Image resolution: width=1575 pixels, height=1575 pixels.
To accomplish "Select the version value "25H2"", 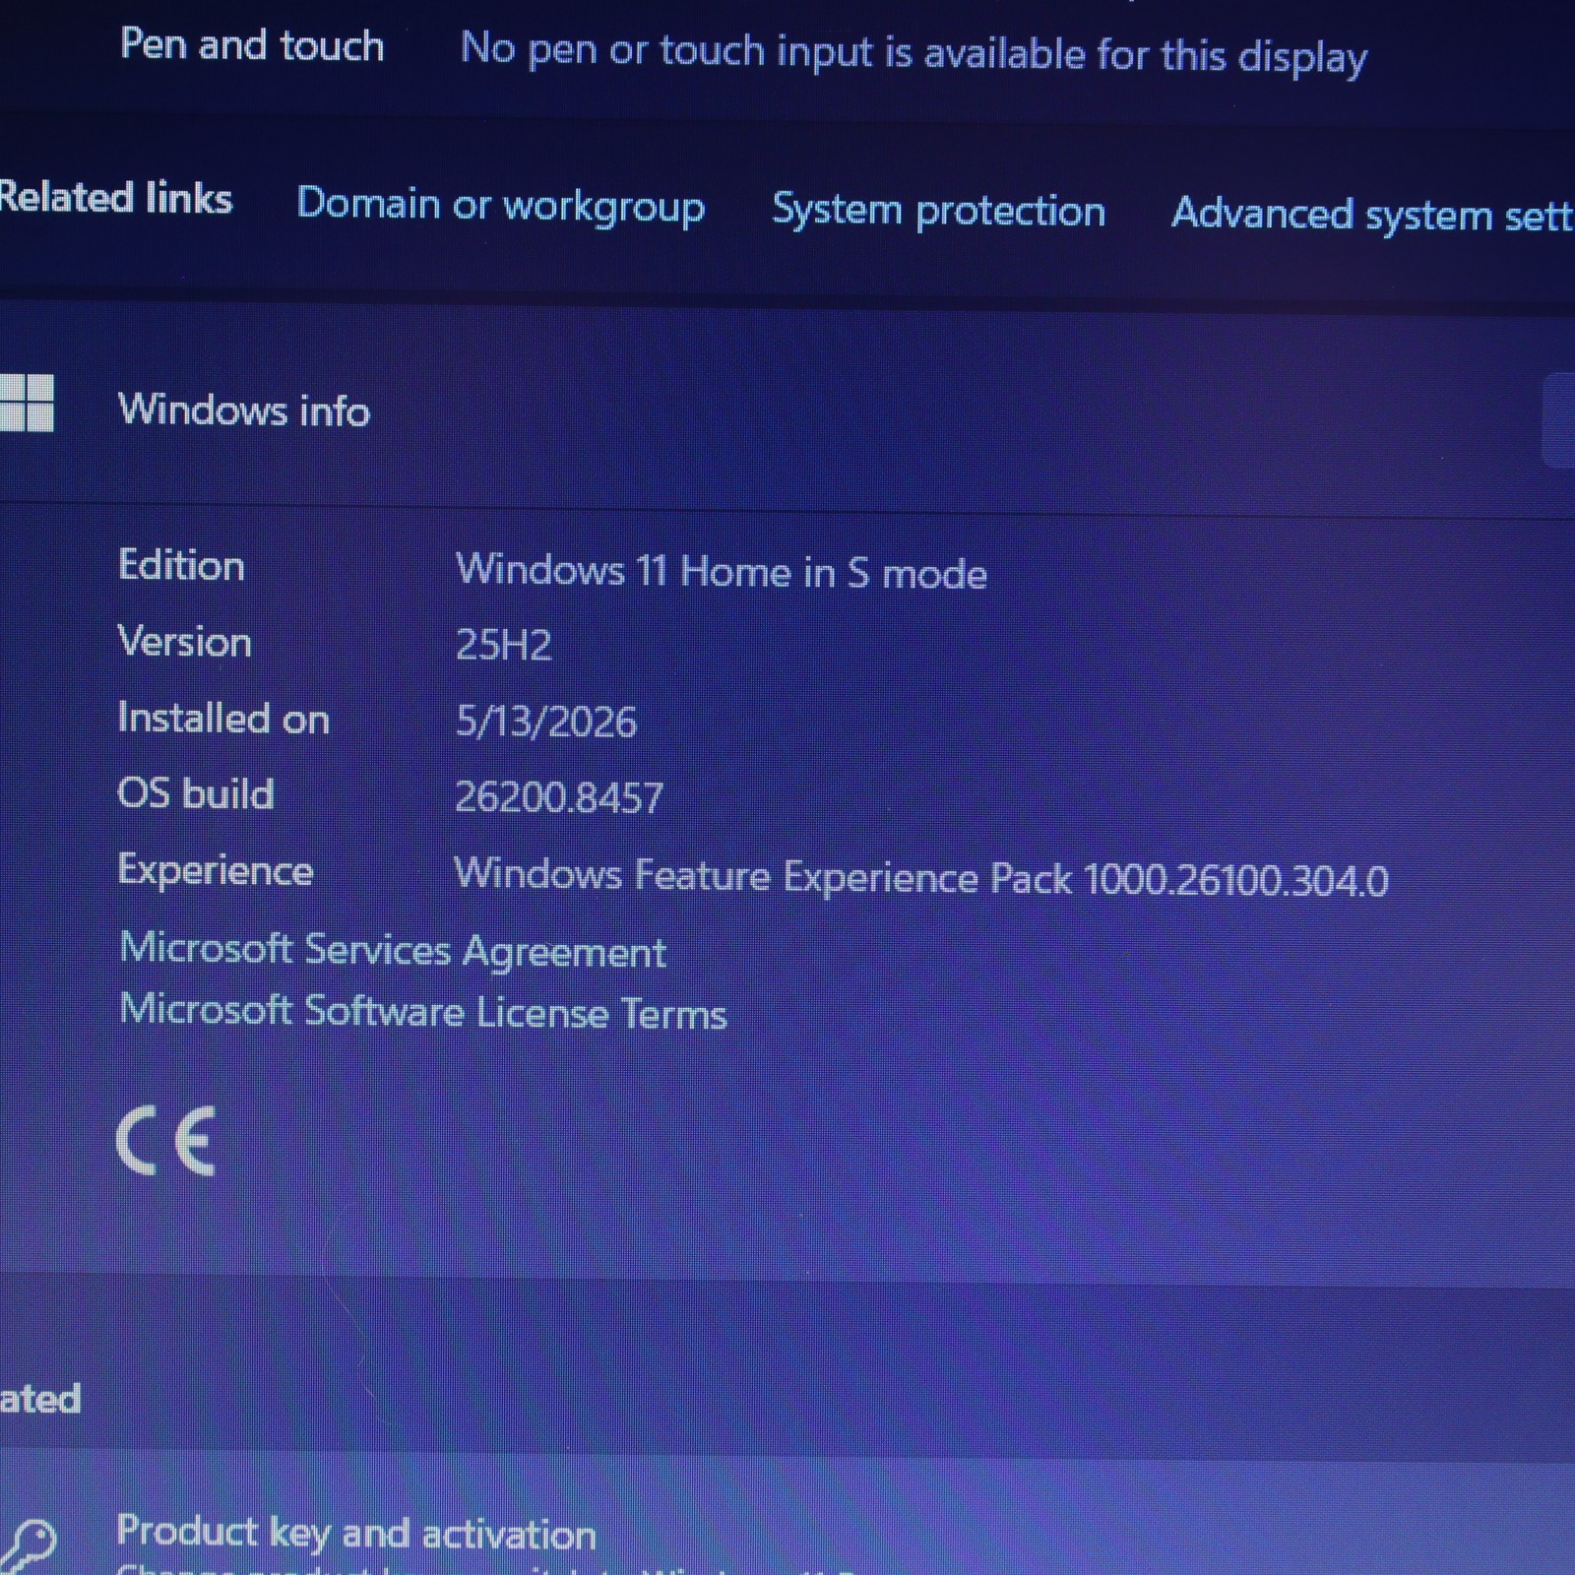I will click(x=504, y=645).
